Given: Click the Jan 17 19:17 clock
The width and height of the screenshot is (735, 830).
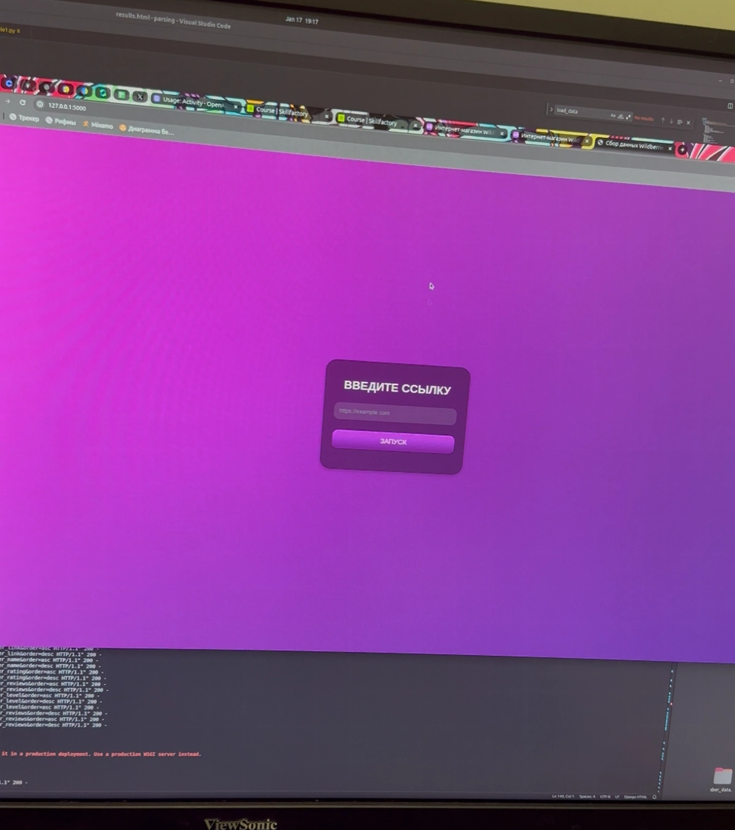Looking at the screenshot, I should [301, 20].
